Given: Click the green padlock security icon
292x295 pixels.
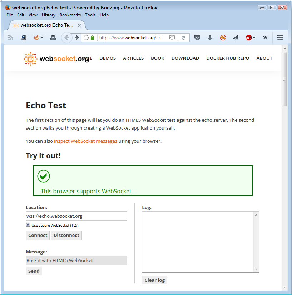Looking at the screenshot, I should coord(92,38).
